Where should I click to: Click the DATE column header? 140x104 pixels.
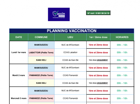19,37
